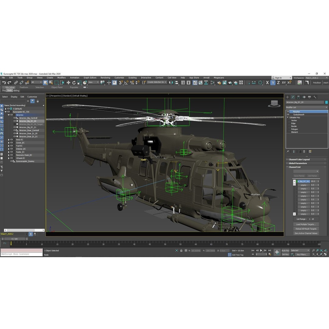The width and height of the screenshot is (329, 329).
Task: Click the Percent Snap icon
Action: click(x=132, y=83)
